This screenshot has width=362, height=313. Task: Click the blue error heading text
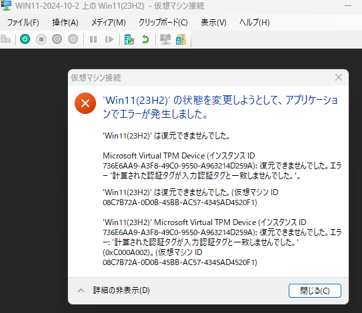point(221,107)
